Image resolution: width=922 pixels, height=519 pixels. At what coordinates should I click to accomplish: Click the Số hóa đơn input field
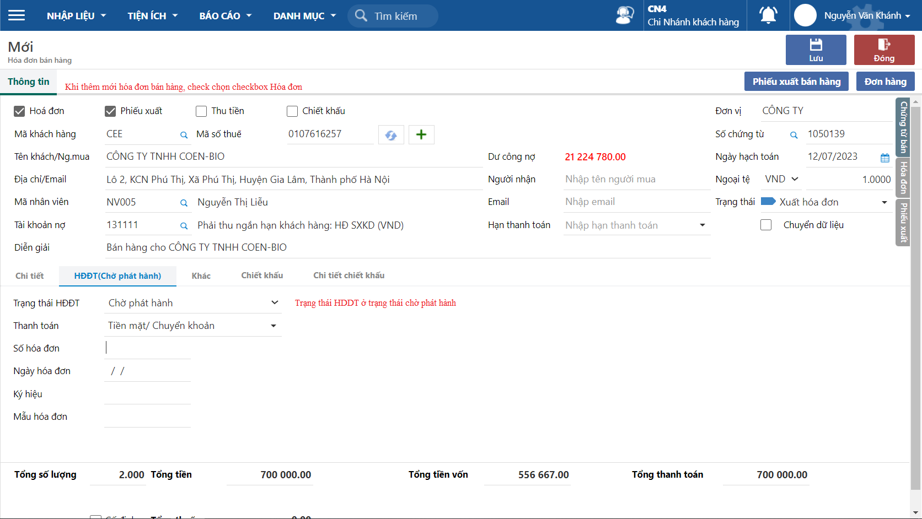tap(148, 348)
